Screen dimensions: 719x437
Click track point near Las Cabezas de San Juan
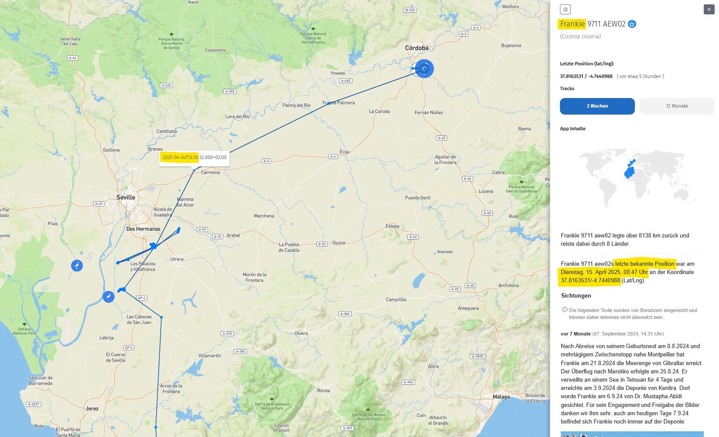click(x=161, y=317)
